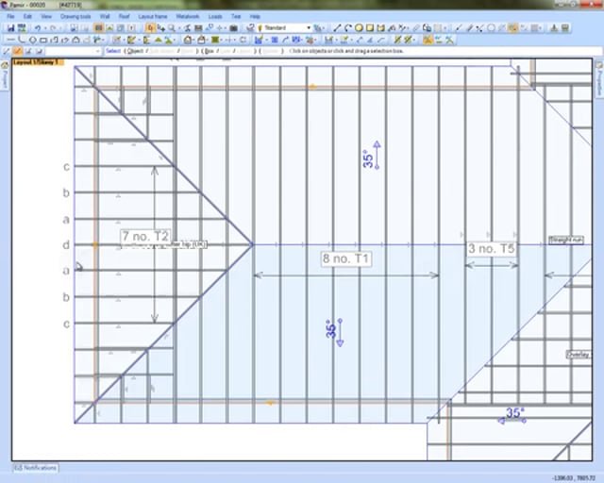Image resolution: width=604 pixels, height=483 pixels.
Task: Open the Zoom tool dropdown arrow
Action: (178, 28)
